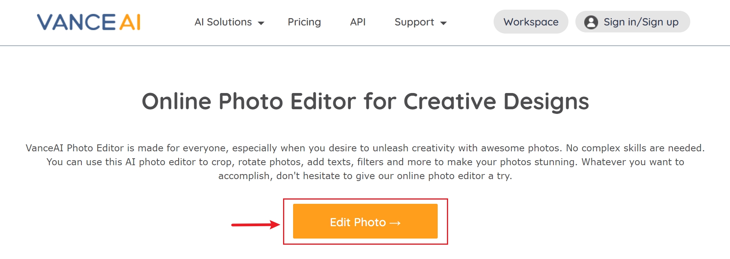Click the Support navigation item

(414, 22)
